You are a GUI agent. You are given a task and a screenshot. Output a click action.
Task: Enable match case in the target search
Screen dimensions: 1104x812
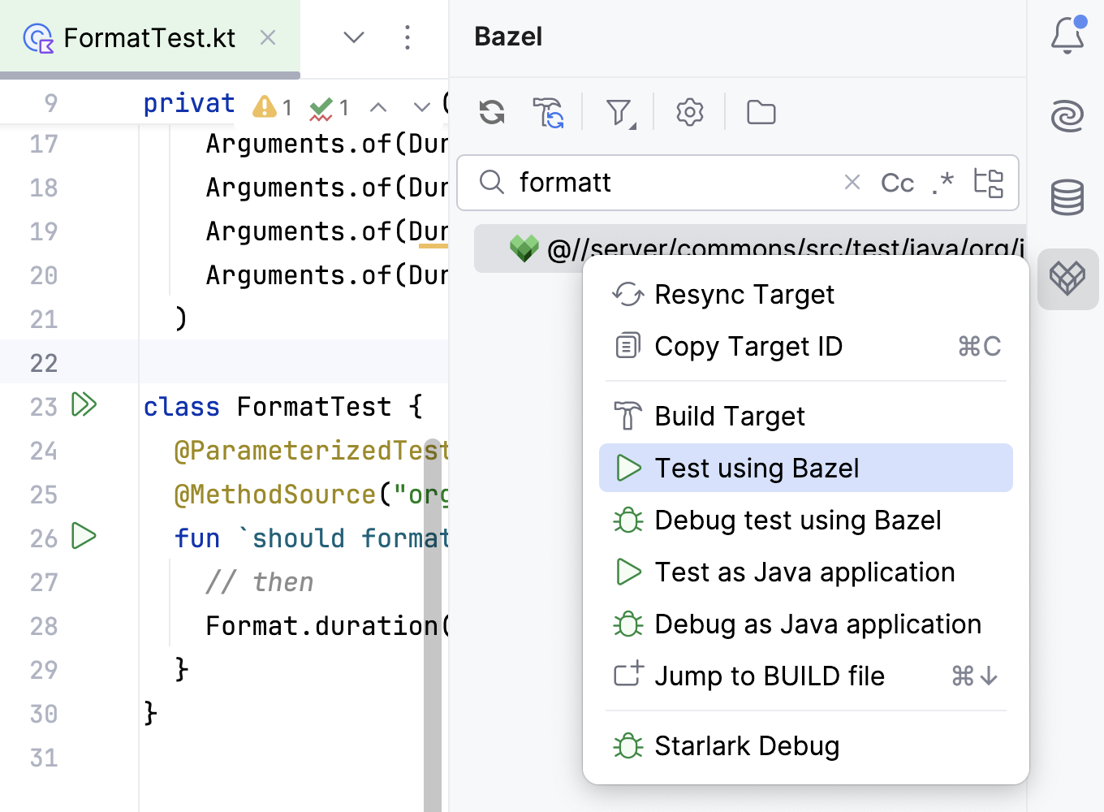pos(897,183)
